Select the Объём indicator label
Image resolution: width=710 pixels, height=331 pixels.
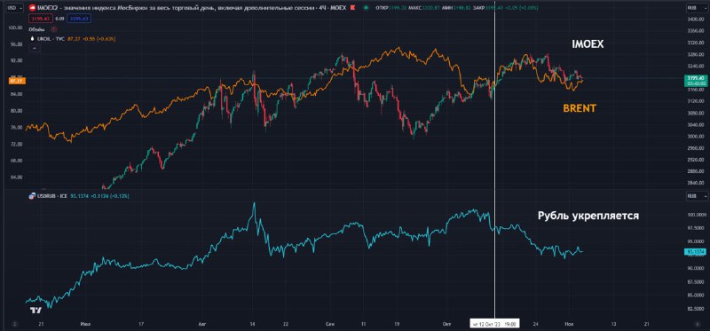tap(37, 29)
